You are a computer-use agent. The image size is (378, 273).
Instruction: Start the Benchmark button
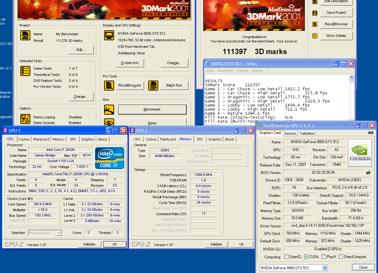coord(152,110)
